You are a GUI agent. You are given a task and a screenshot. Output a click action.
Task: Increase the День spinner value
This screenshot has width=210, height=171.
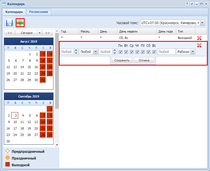[x=115, y=50]
